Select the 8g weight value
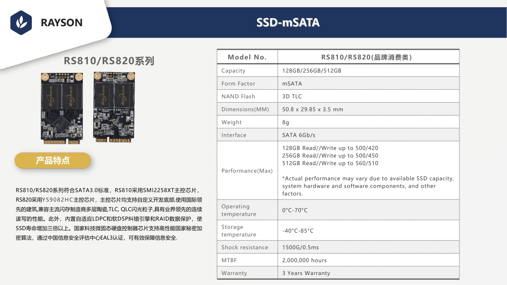Viewport: 507px width, 285px height. [x=285, y=122]
